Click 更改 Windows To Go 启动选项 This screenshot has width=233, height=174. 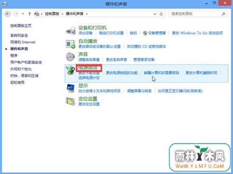(x=197, y=33)
